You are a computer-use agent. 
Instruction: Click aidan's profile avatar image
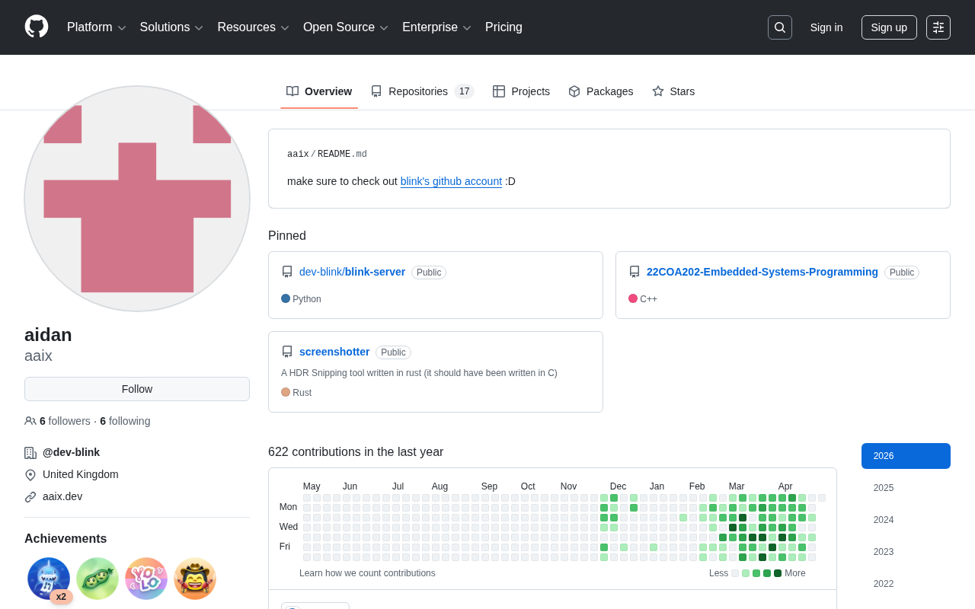pos(137,199)
